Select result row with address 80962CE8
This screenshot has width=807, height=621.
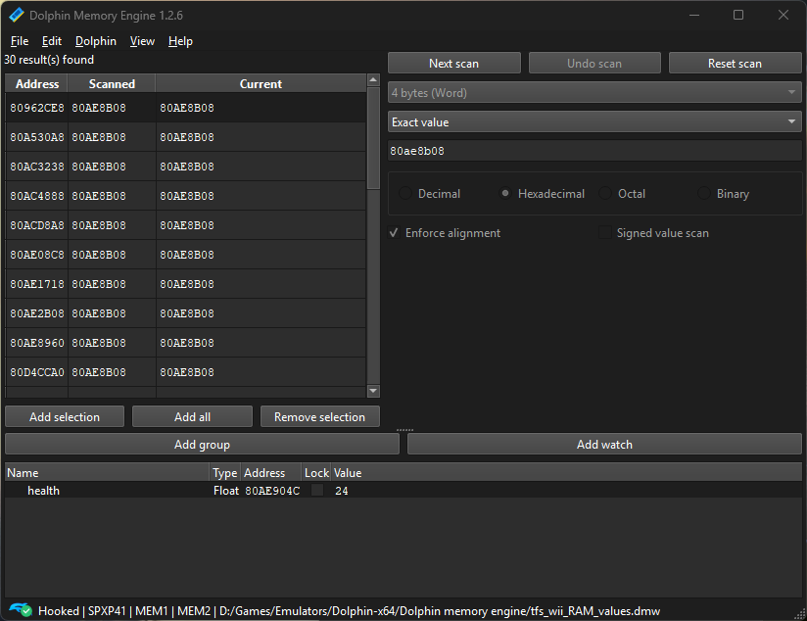(x=186, y=108)
